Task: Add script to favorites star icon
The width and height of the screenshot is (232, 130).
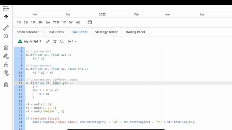Action: (x=55, y=41)
